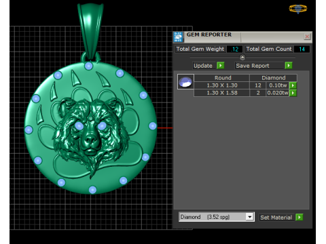The height and width of the screenshot is (244, 326).
Task: Select the top gem below the bail
Action: pyautogui.click(x=88, y=66)
